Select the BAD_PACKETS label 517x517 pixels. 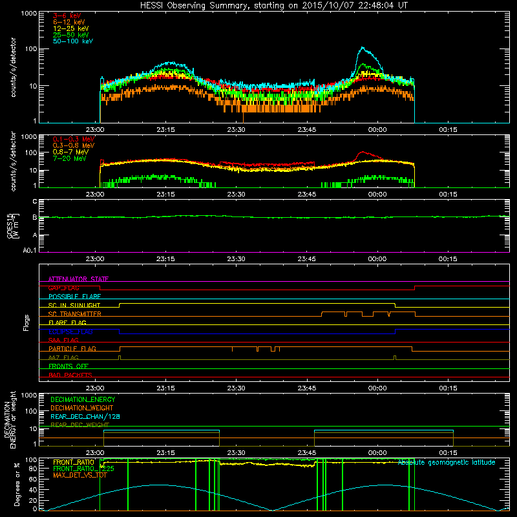pos(70,375)
